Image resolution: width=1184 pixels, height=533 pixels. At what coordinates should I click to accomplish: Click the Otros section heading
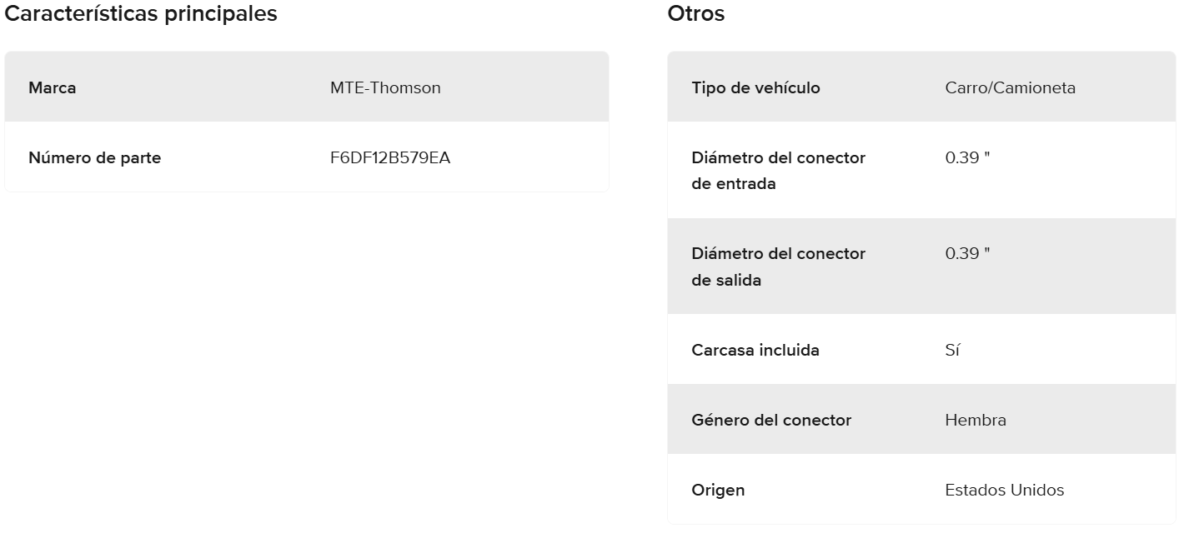coord(695,14)
